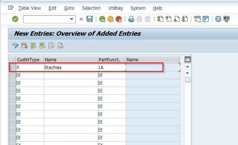Click the yellow Exit icon

(110, 19)
